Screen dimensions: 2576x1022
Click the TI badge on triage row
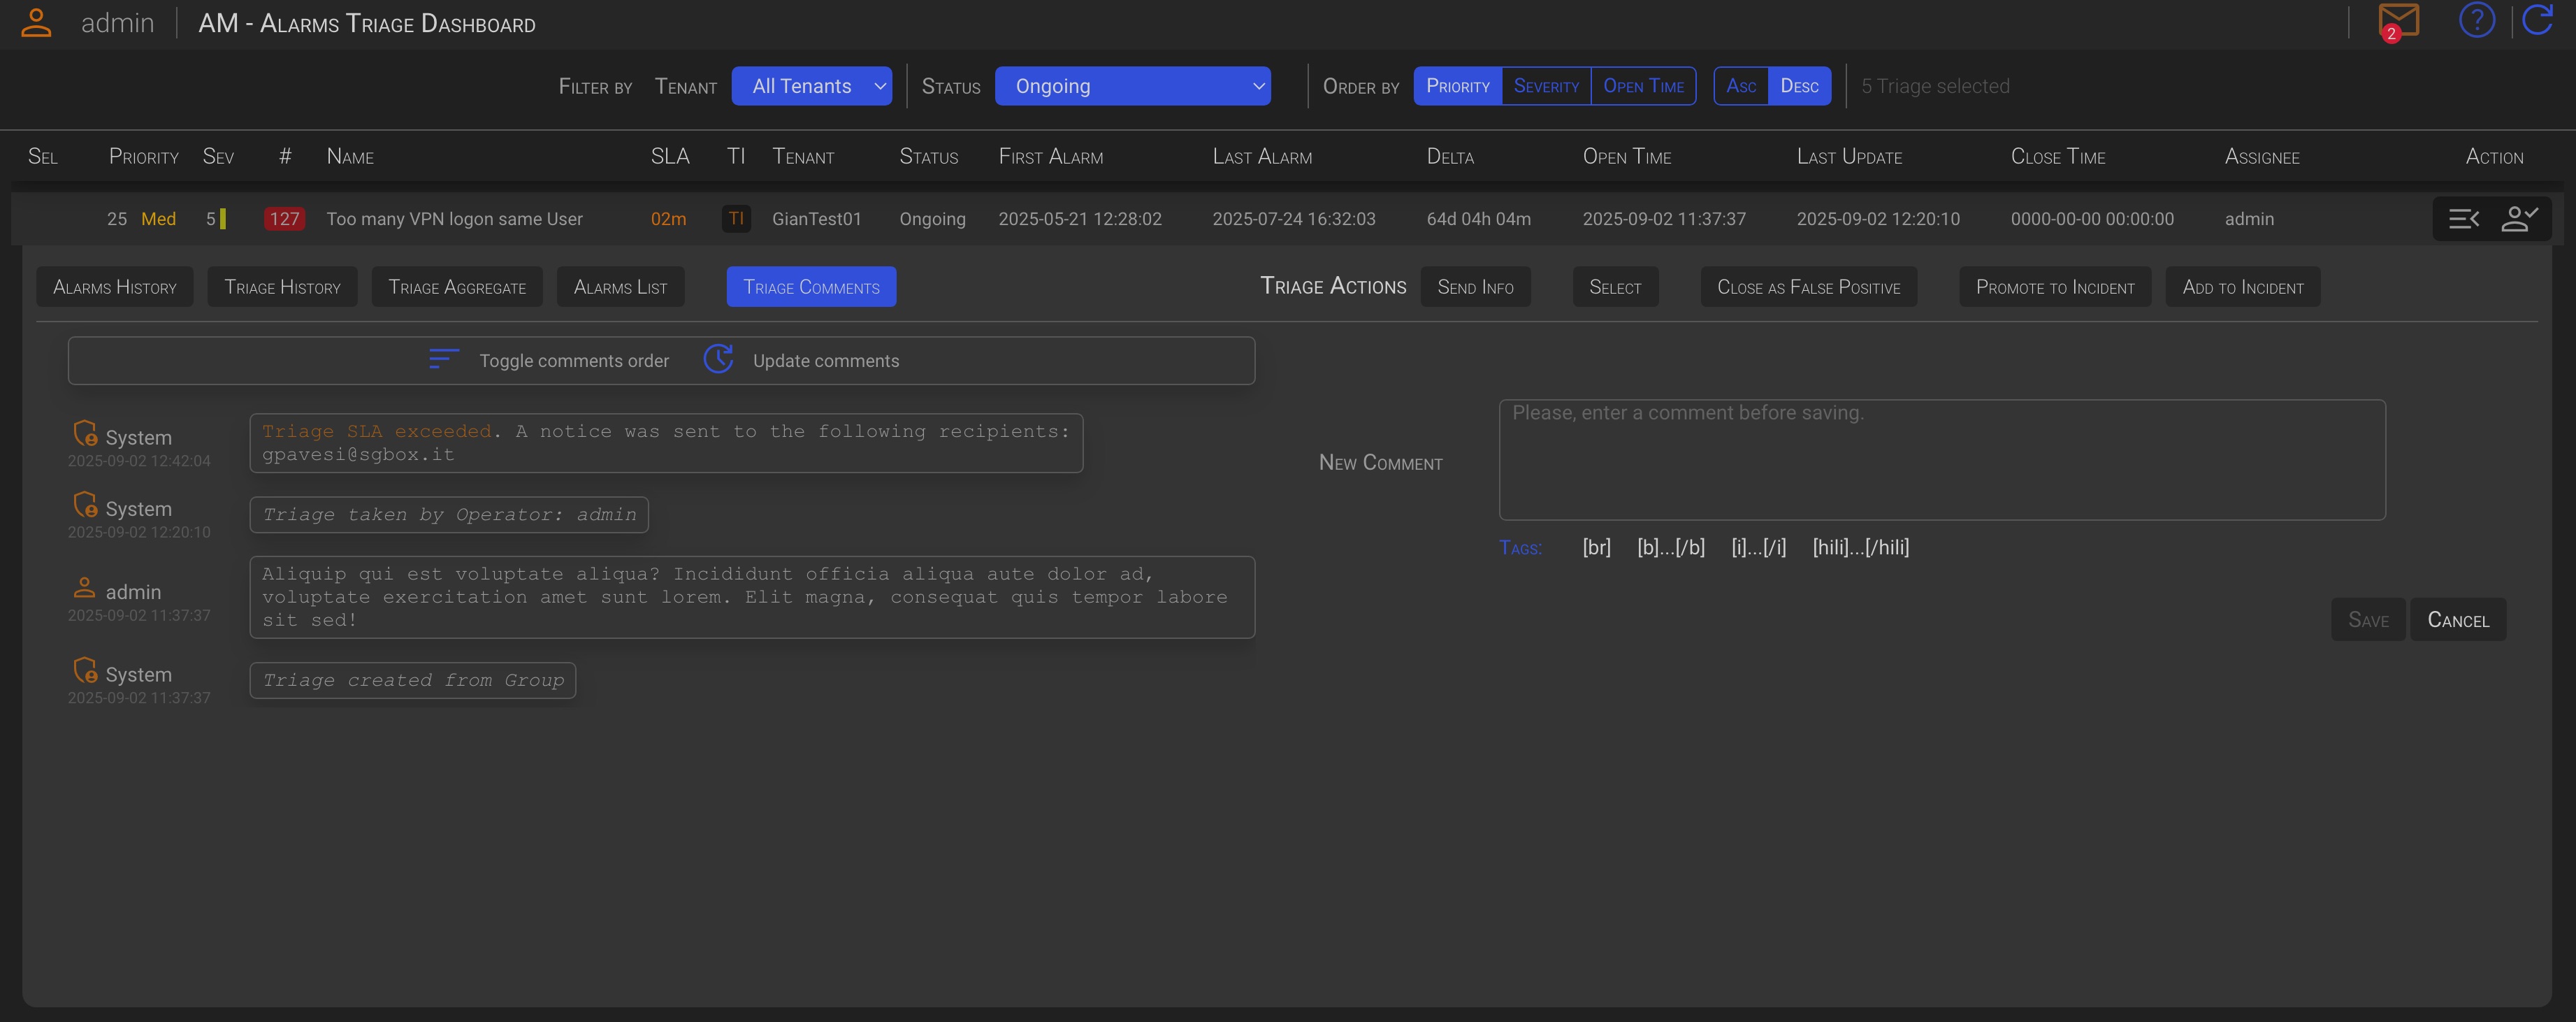[x=736, y=219]
